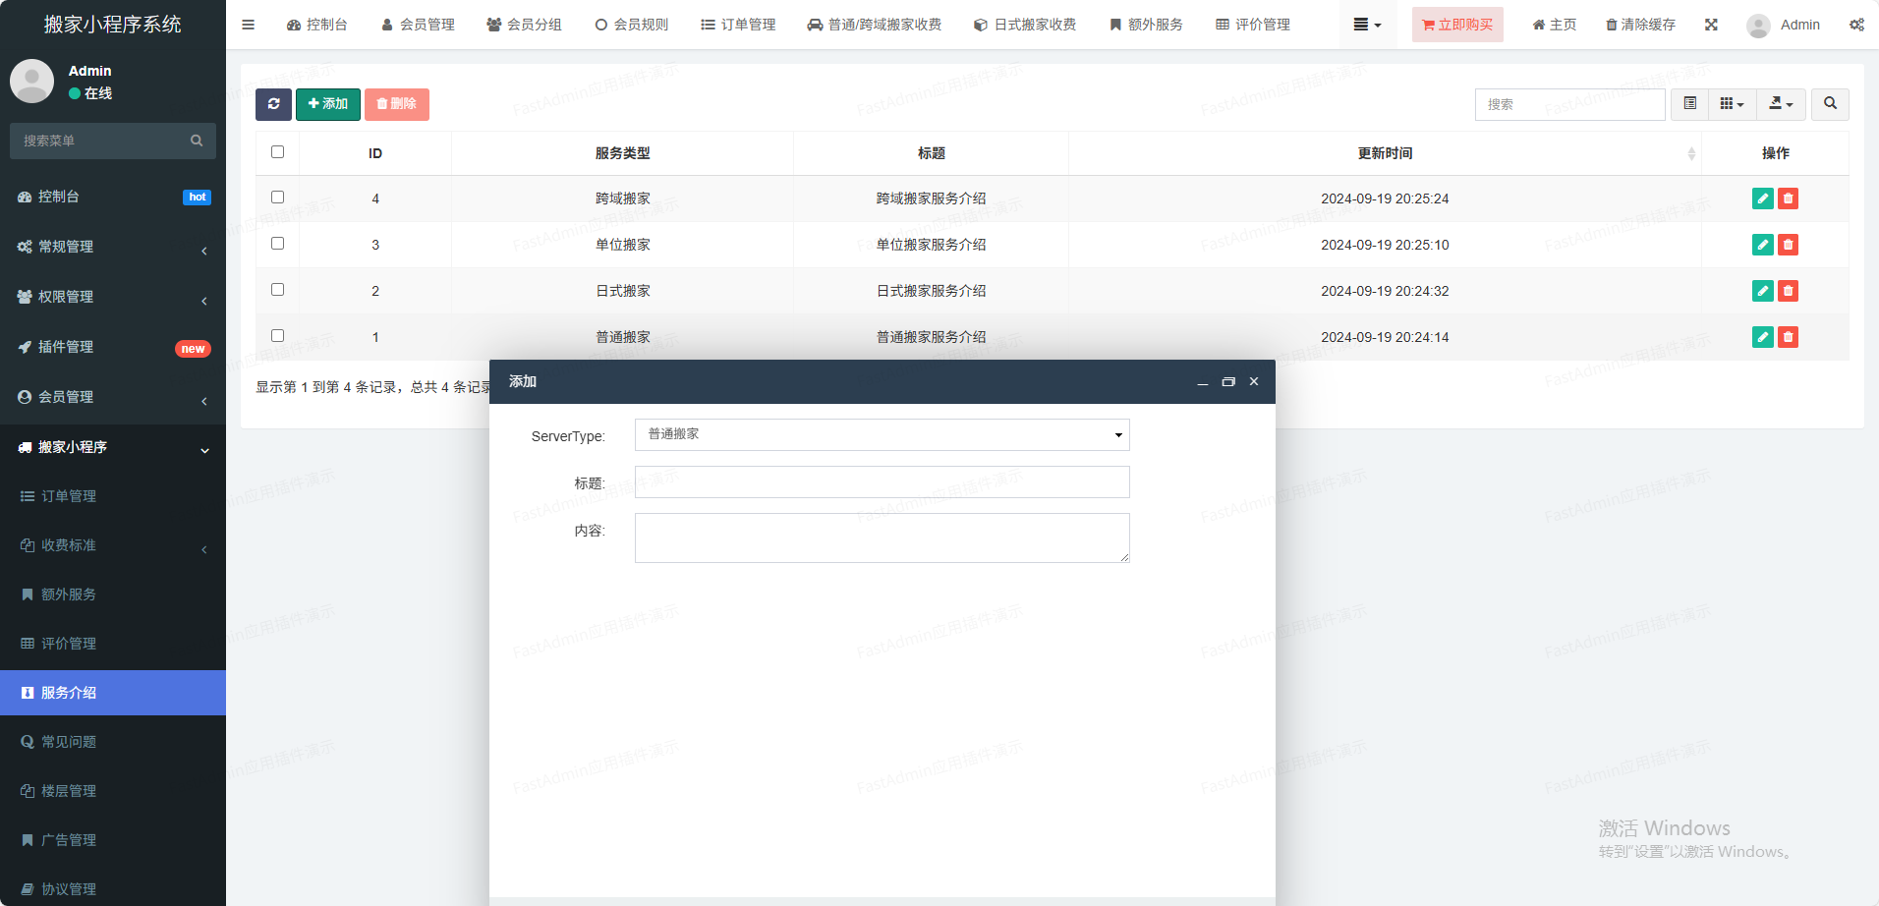Sort by the 更新时间 column header

click(1385, 153)
